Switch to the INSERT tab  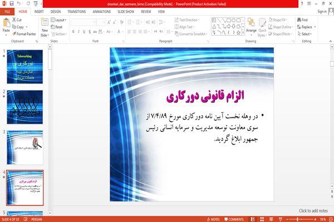click(x=39, y=12)
